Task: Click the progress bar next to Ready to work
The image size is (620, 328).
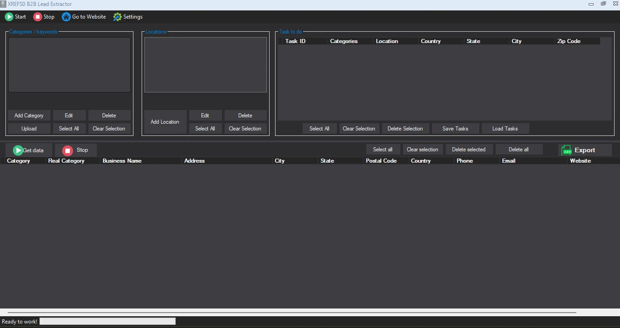Action: tap(108, 321)
